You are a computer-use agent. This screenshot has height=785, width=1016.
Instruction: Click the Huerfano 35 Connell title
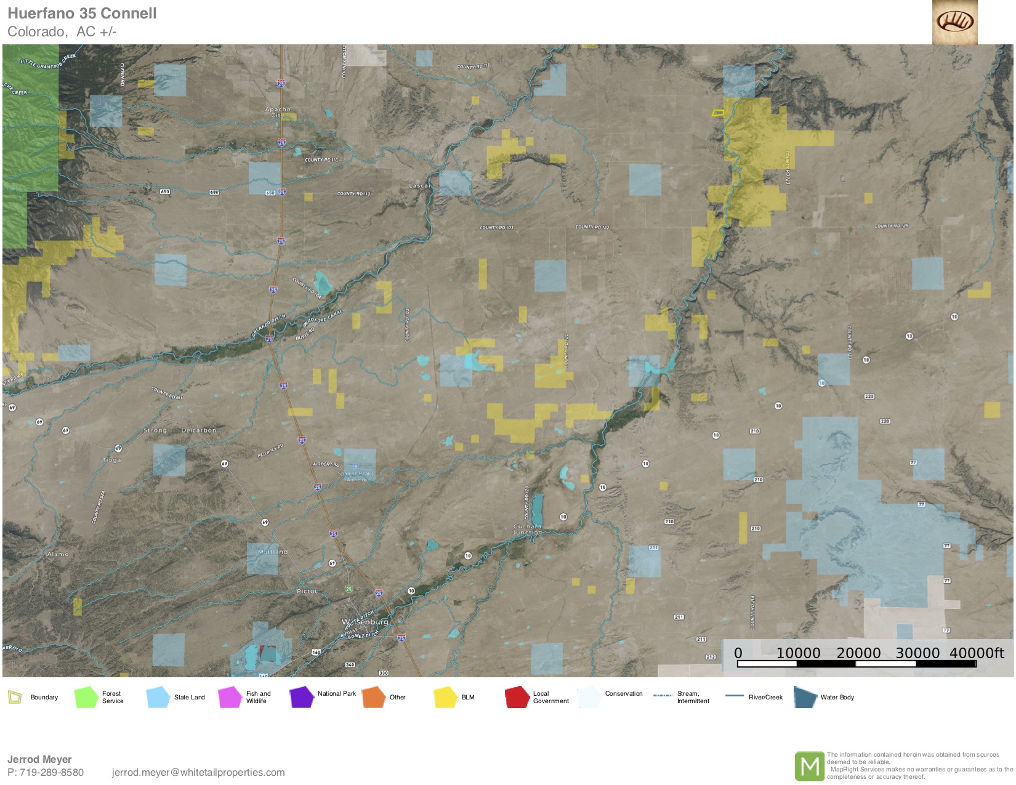[x=82, y=13]
